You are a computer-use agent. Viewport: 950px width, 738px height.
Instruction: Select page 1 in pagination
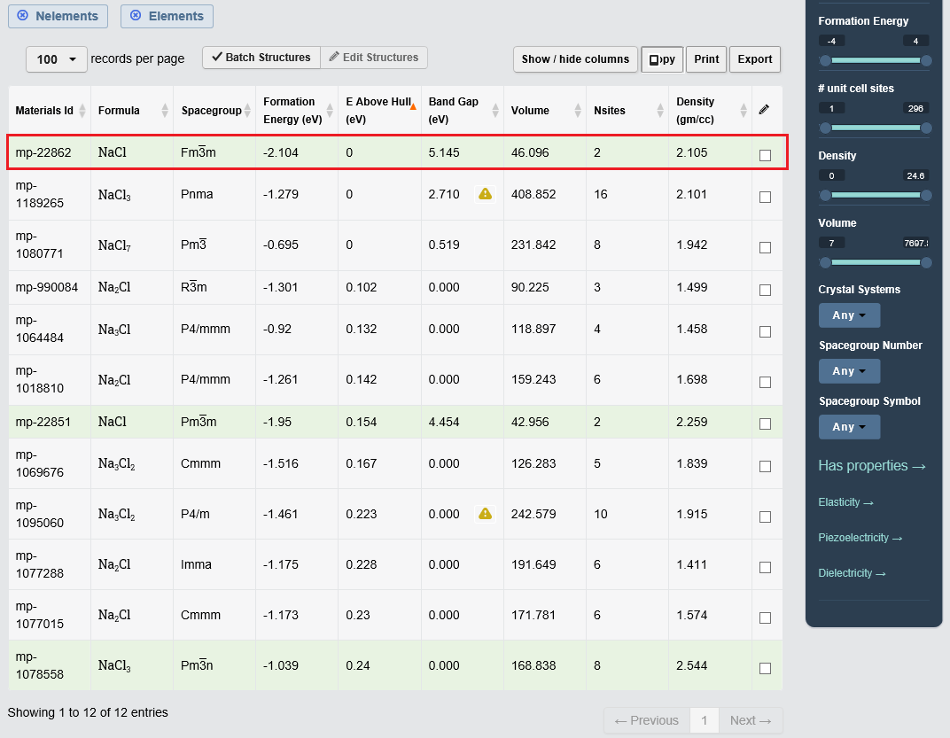click(x=704, y=720)
